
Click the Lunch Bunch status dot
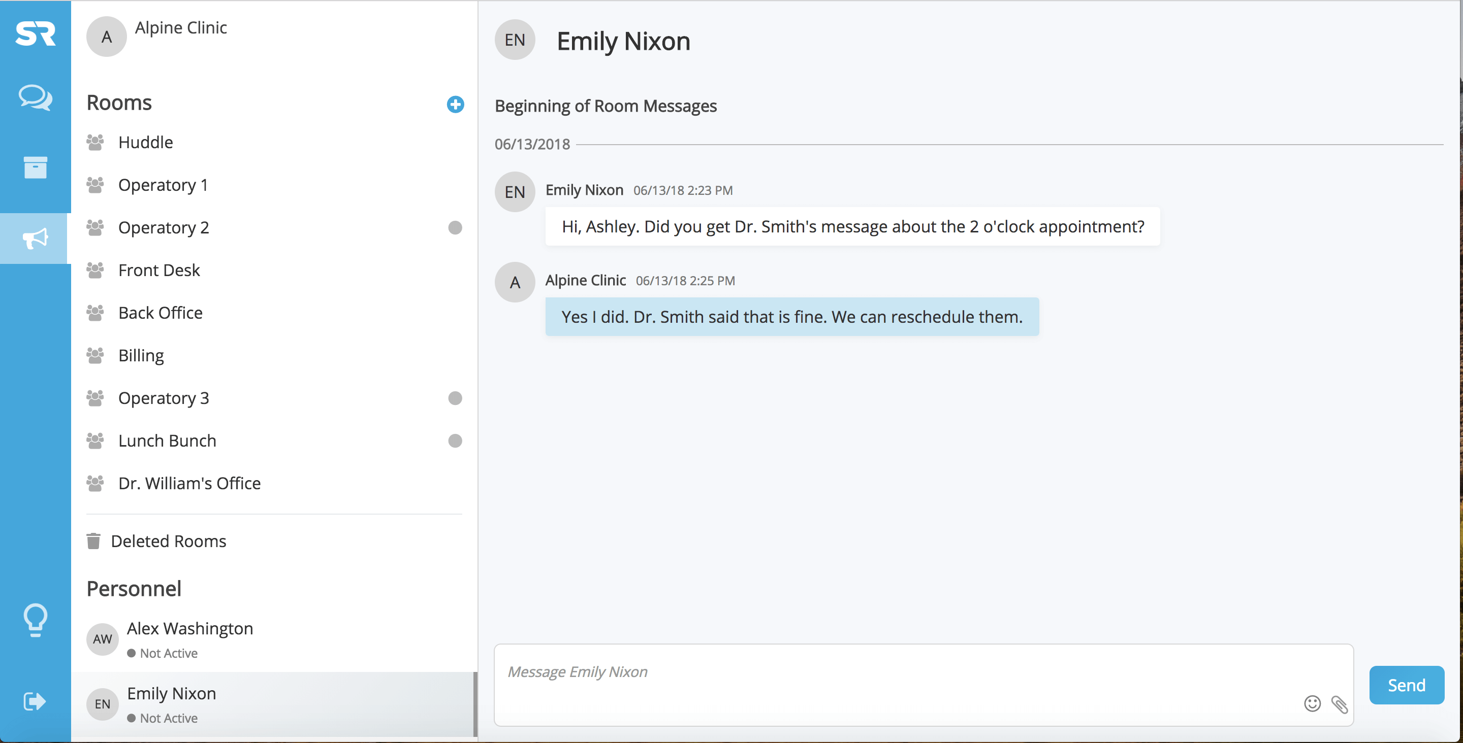click(455, 441)
